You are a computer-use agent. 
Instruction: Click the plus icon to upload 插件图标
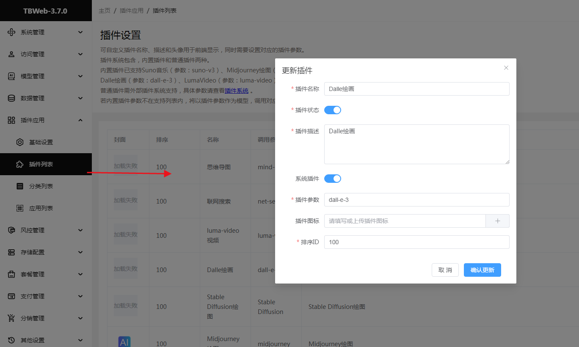497,221
